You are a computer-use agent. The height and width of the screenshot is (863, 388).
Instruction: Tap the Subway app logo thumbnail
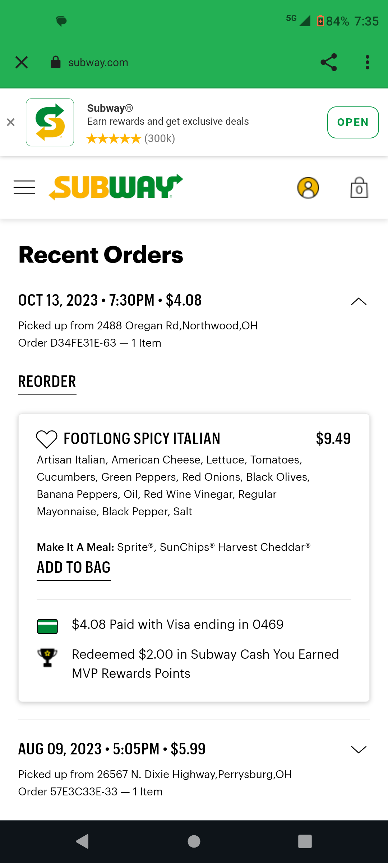point(50,122)
